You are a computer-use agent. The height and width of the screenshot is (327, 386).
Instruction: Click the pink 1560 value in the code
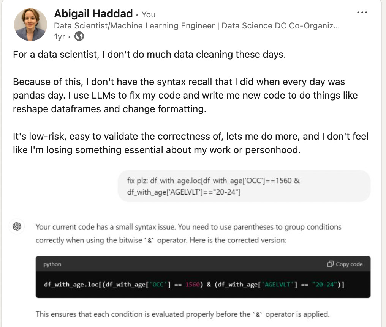(x=193, y=285)
